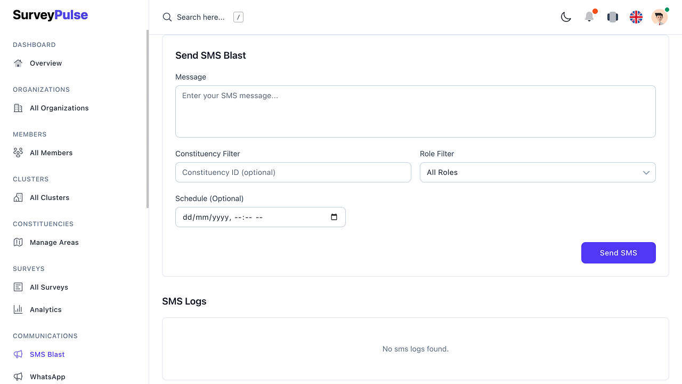
Task: Click the Overview home icon
Action: pos(18,63)
